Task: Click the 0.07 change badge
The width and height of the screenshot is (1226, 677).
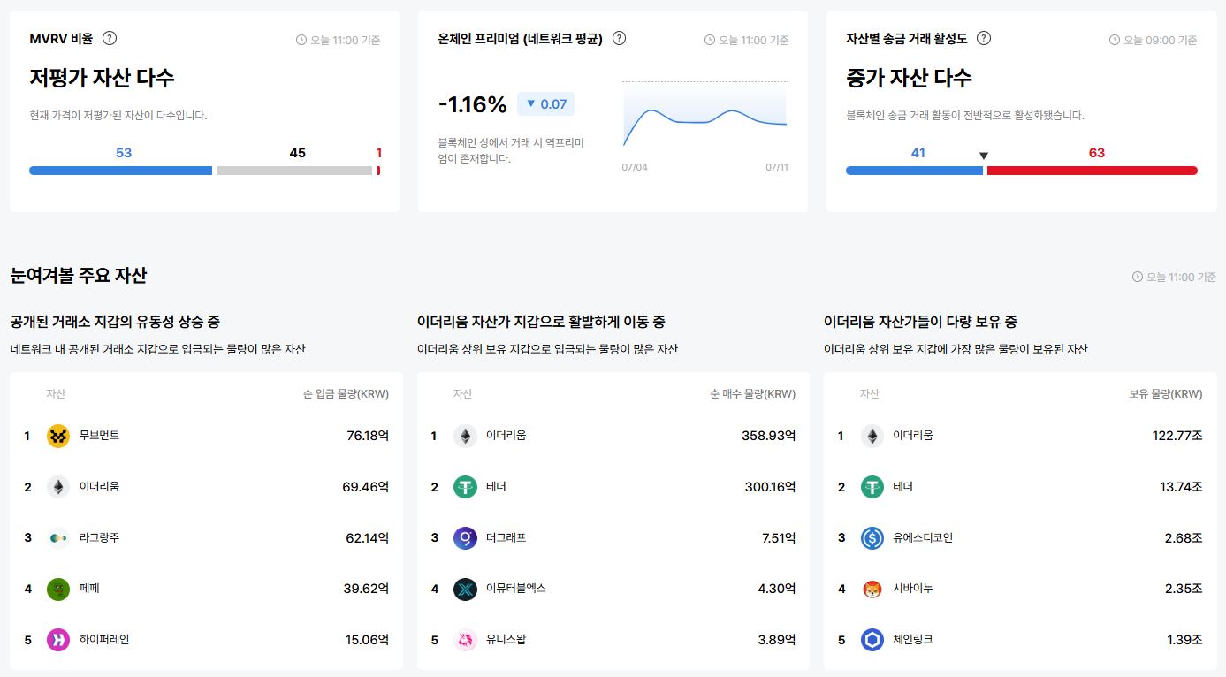Action: [x=545, y=104]
